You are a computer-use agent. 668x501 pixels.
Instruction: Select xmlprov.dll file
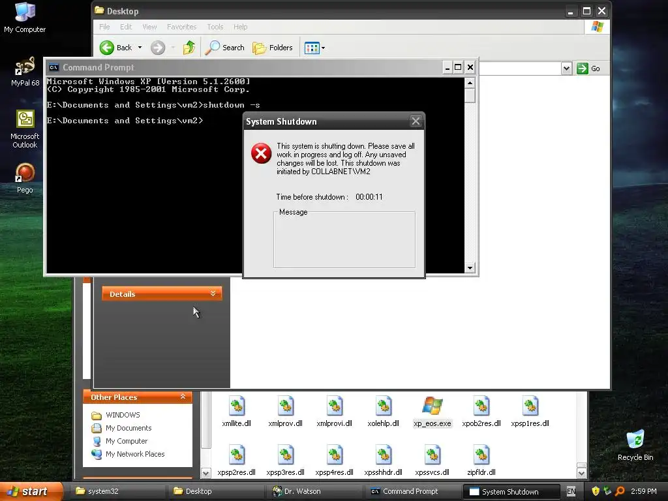tap(286, 412)
